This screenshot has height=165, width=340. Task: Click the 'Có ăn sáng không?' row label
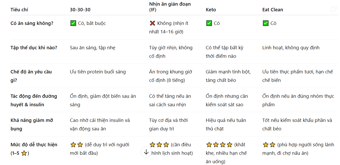click(x=32, y=23)
